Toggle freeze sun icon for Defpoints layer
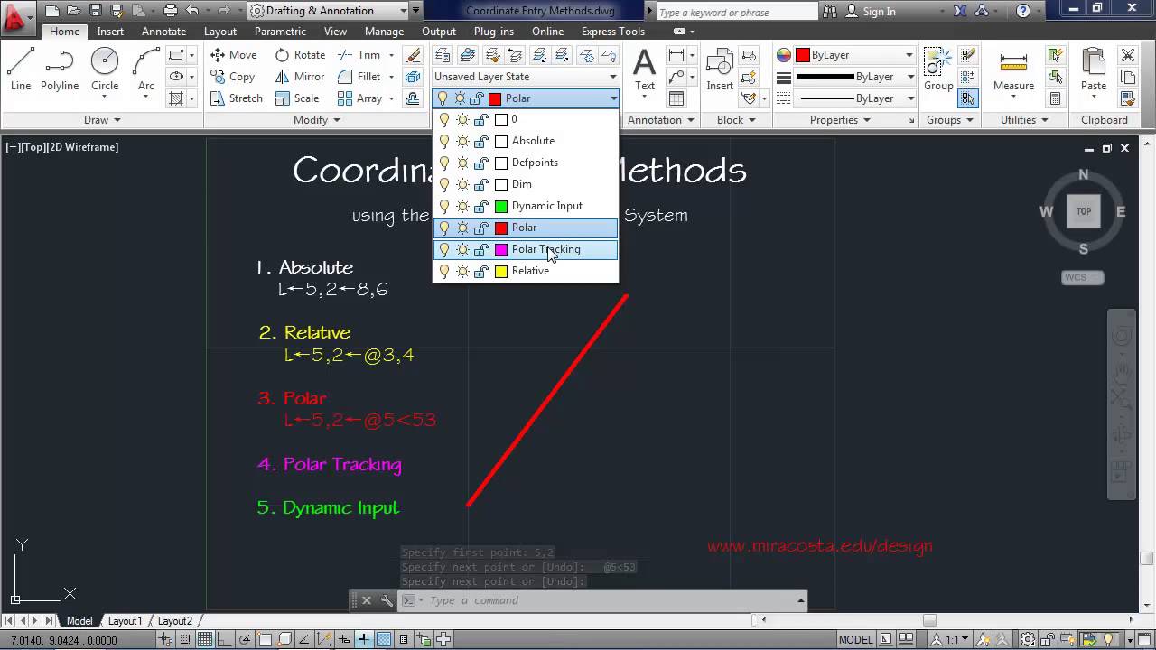The height and width of the screenshot is (650, 1156). pyautogui.click(x=462, y=162)
